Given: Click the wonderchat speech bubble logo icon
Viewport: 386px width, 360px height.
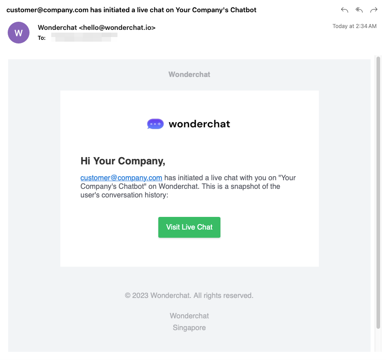Looking at the screenshot, I should (x=155, y=124).
